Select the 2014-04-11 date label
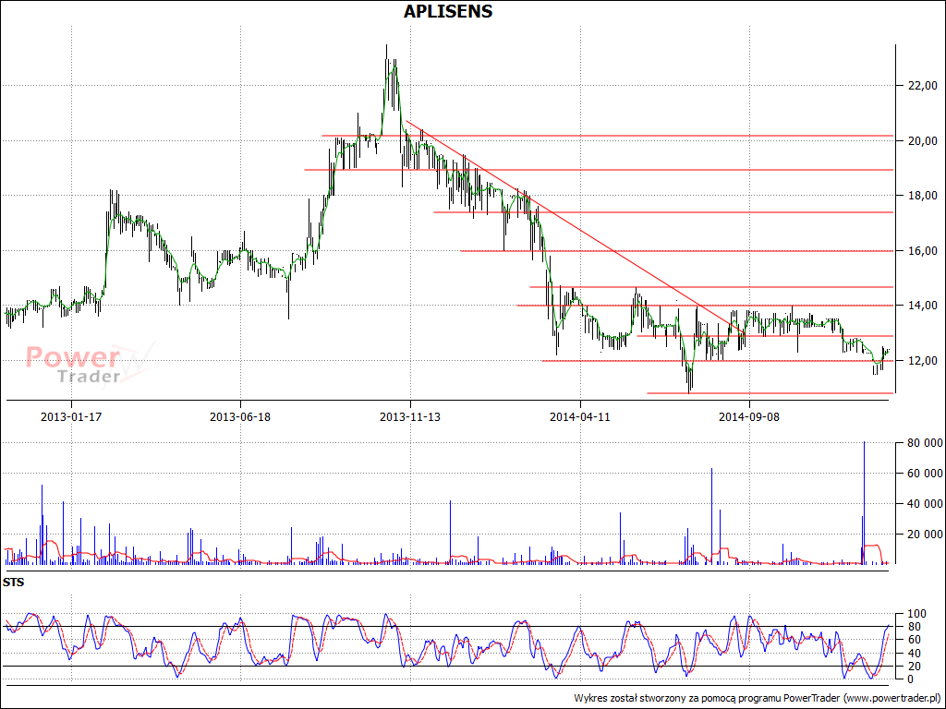 tap(580, 416)
